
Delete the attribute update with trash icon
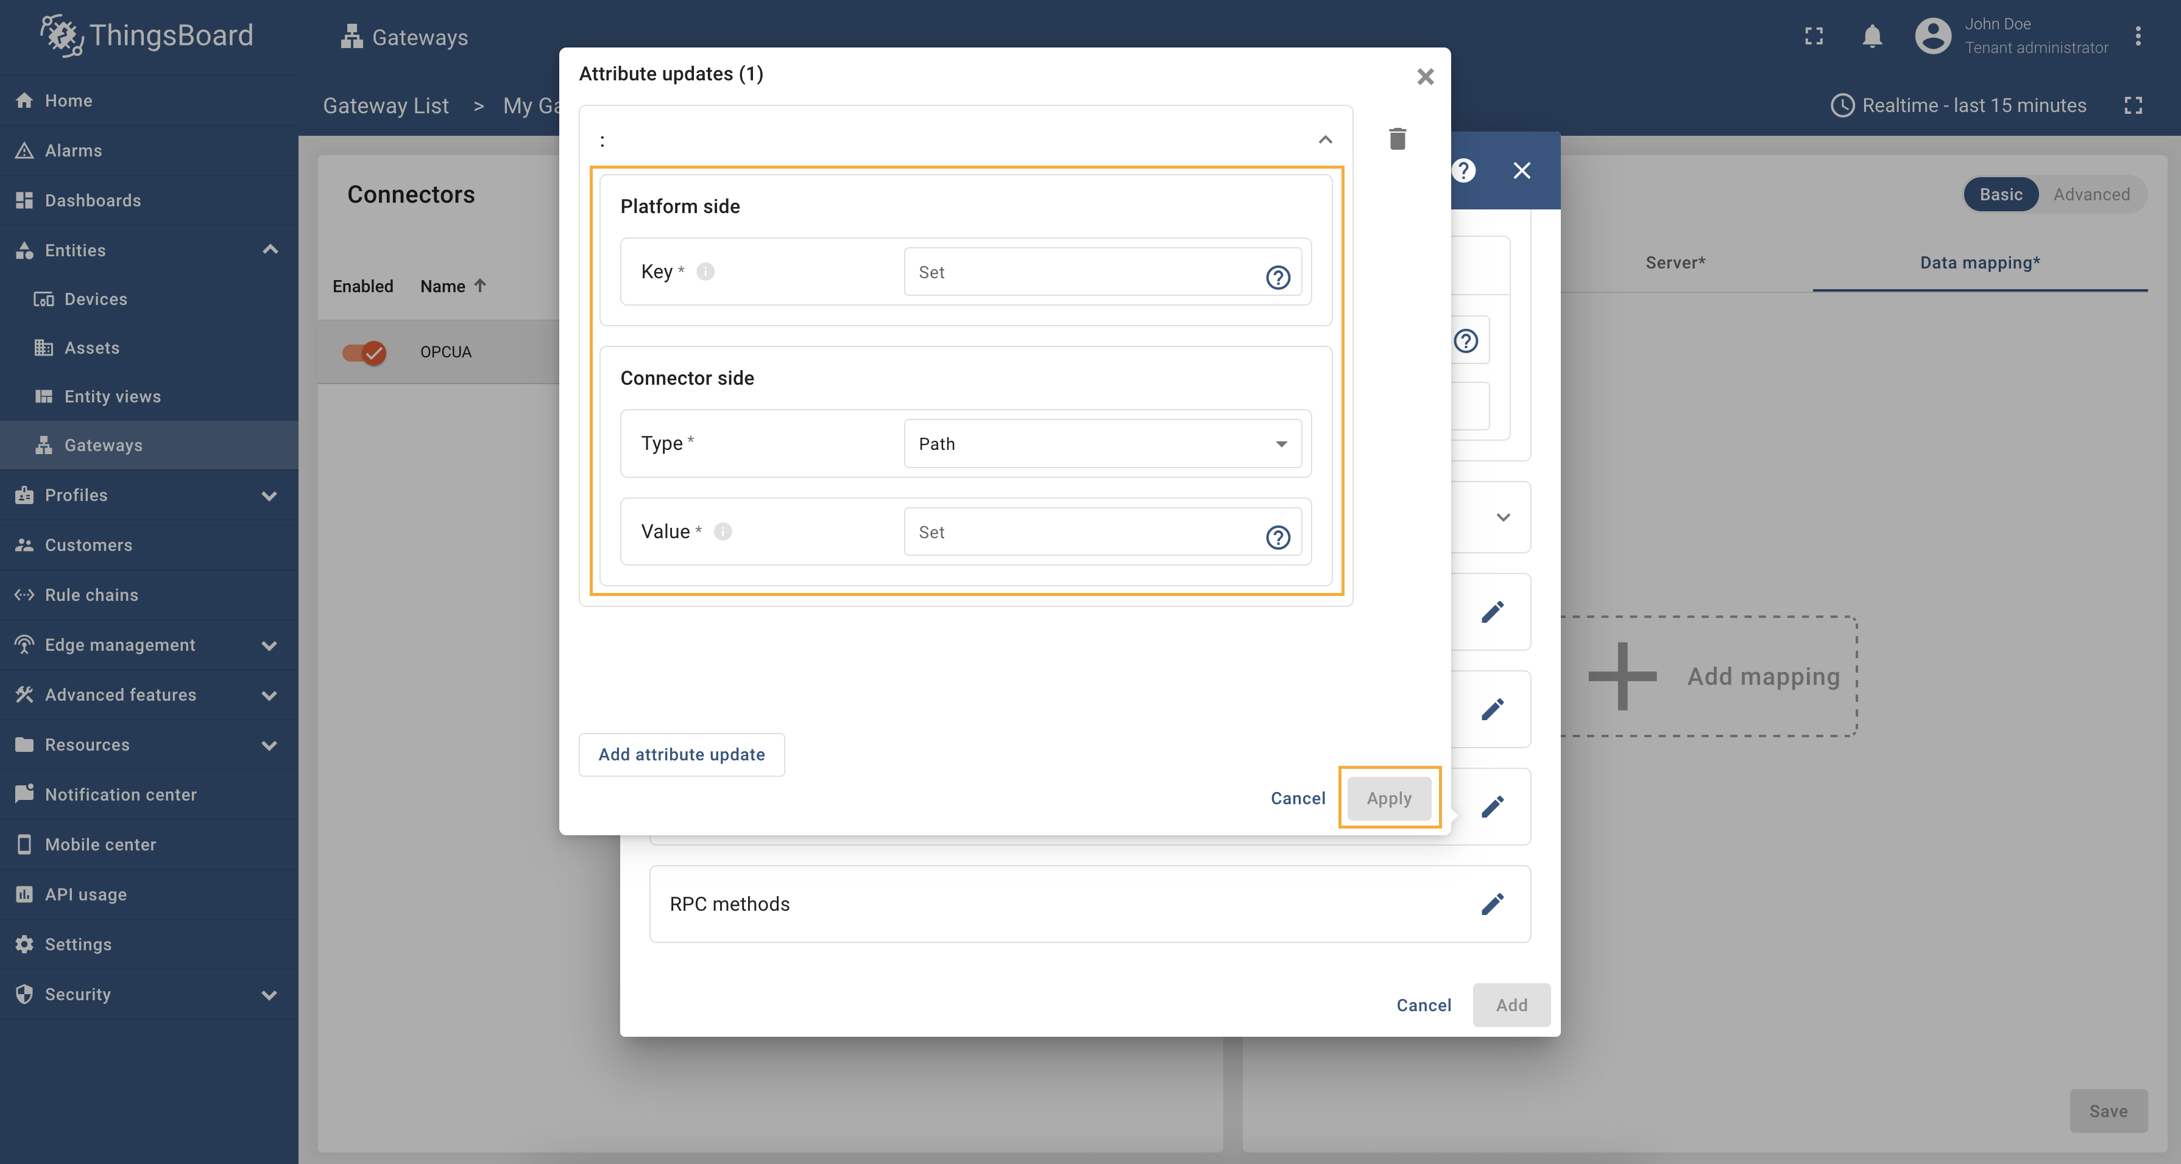click(x=1397, y=139)
